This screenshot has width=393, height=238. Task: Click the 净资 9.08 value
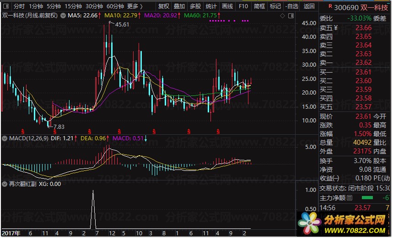[365, 170]
